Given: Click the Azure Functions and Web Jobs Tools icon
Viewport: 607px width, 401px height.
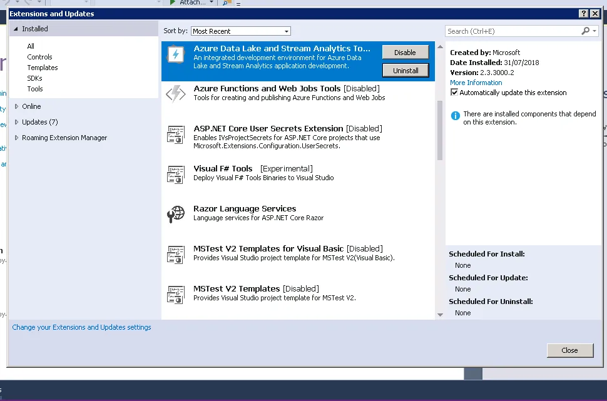Looking at the screenshot, I should point(176,94).
